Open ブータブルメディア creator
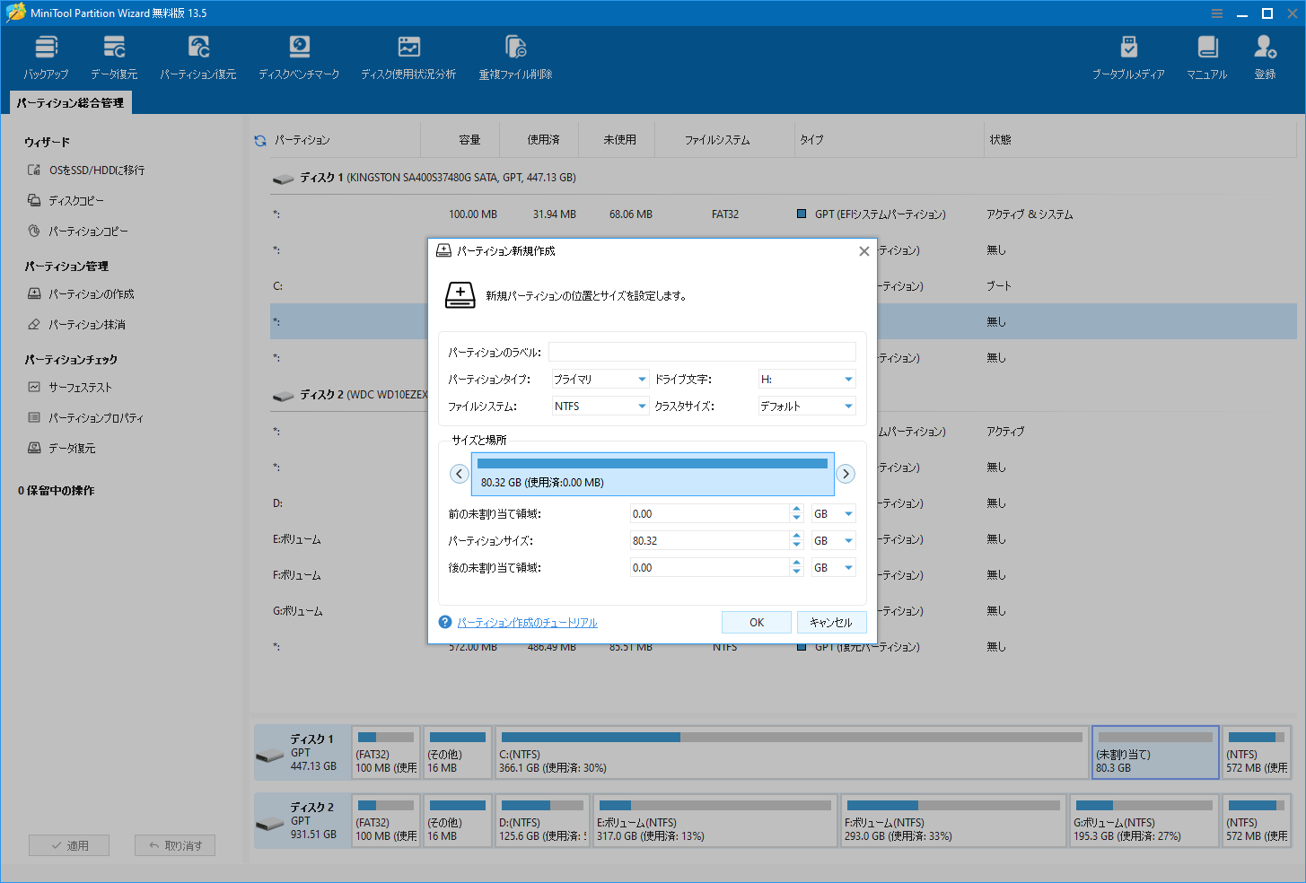The height and width of the screenshot is (883, 1306). pyautogui.click(x=1129, y=54)
